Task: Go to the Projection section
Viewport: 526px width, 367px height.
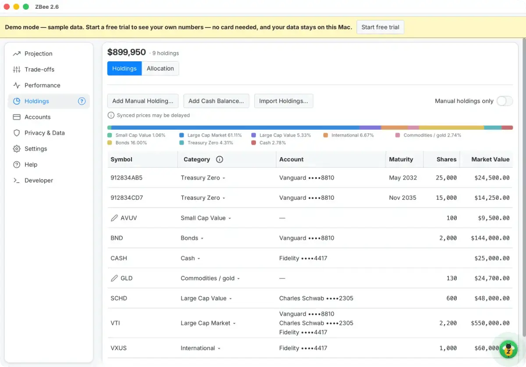Action: coord(49,54)
